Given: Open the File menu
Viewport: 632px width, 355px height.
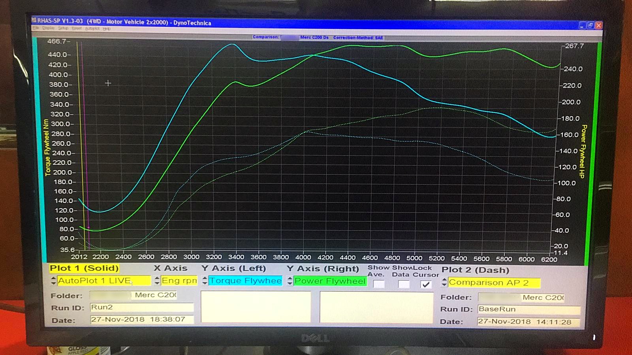Looking at the screenshot, I should (36, 28).
